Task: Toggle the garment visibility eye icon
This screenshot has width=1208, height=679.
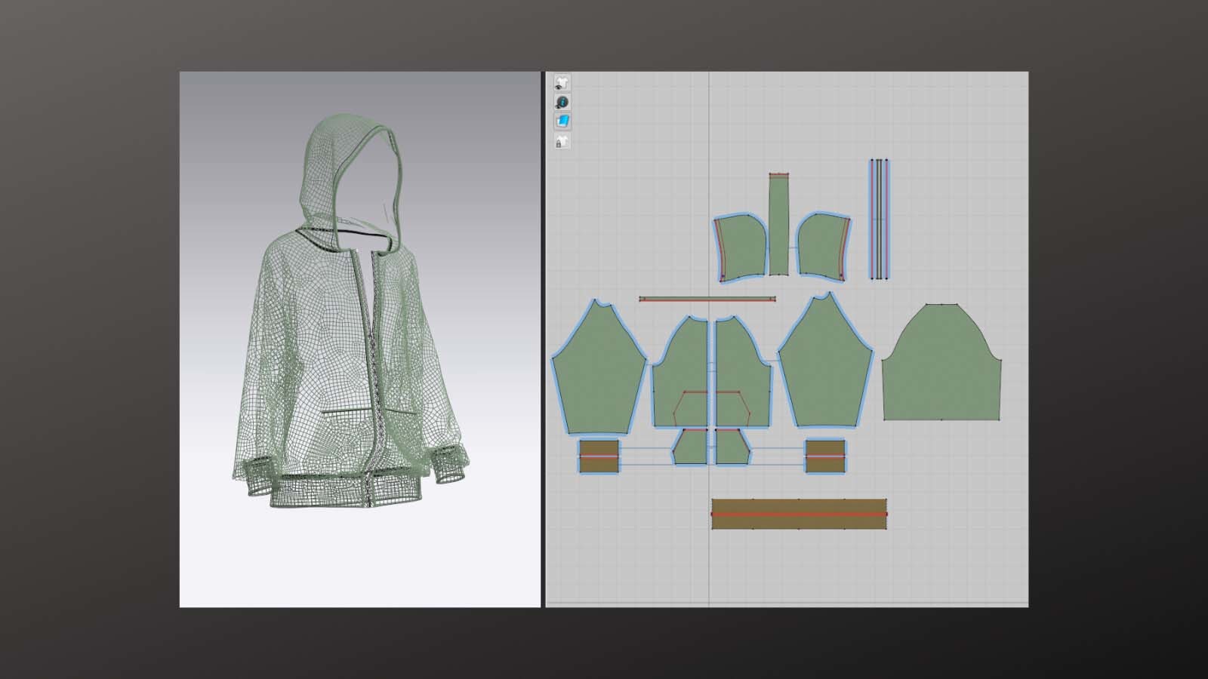Action: tap(562, 82)
